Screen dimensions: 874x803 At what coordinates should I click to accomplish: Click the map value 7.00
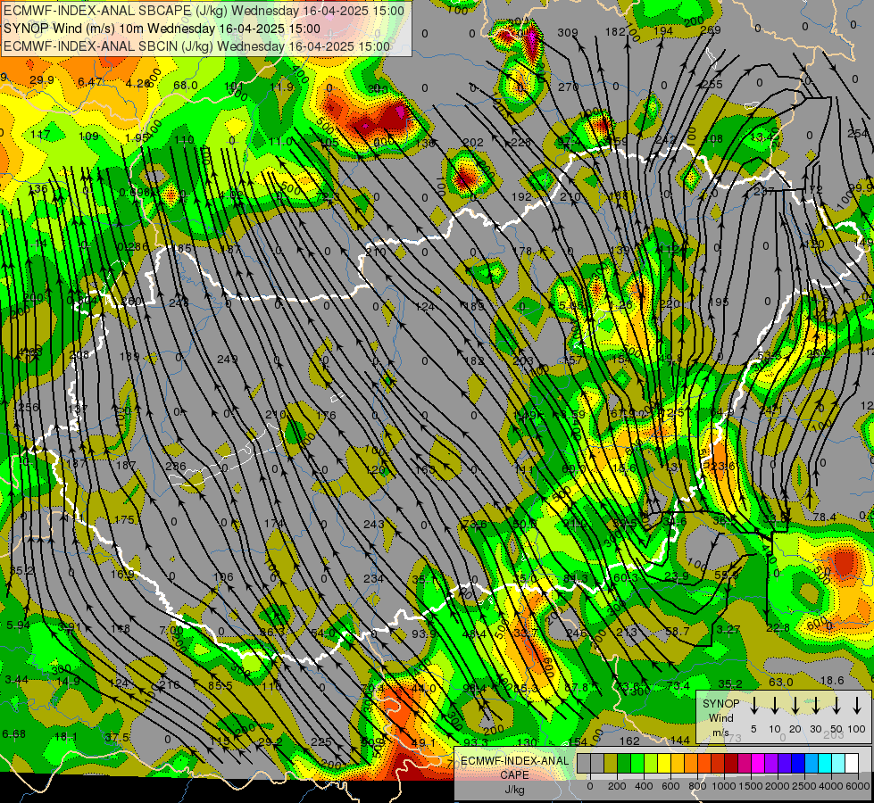point(171,630)
